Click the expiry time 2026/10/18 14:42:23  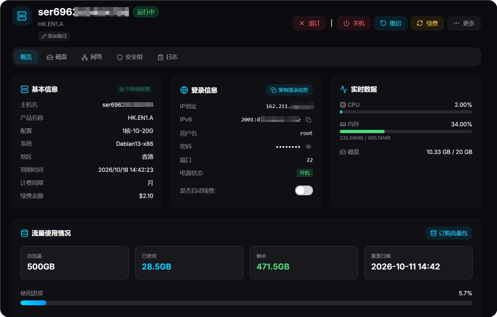[x=126, y=170]
